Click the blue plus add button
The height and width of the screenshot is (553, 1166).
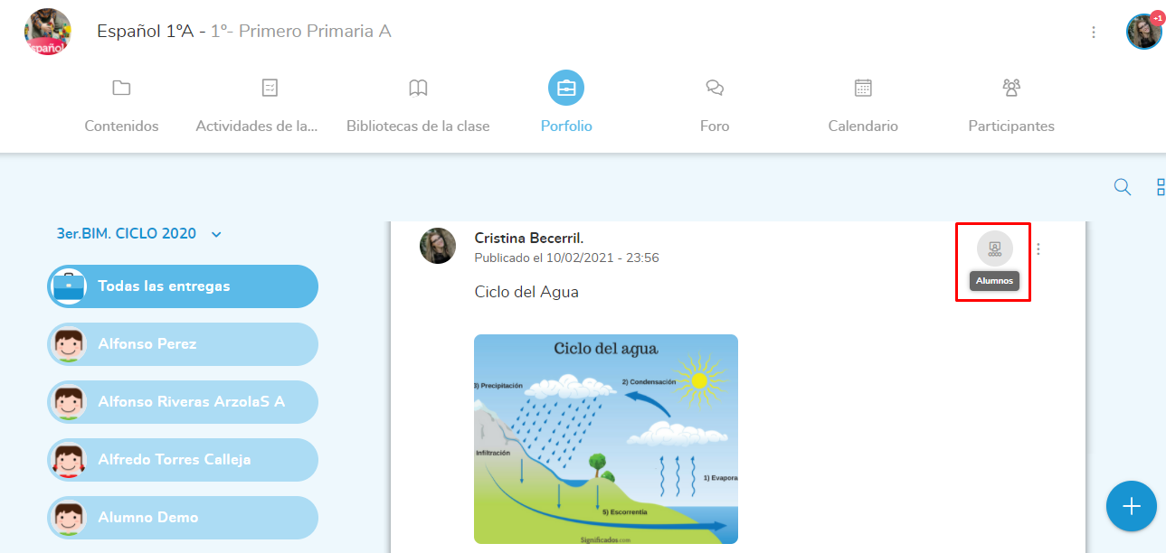(1131, 506)
